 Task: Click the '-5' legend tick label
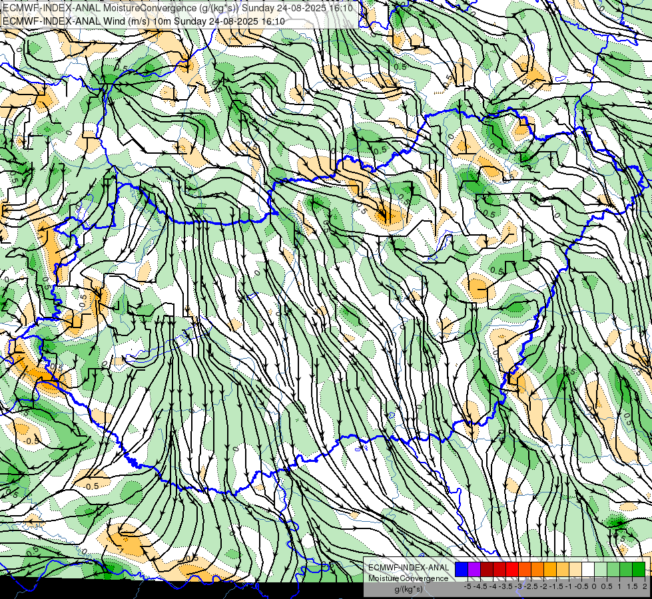[468, 586]
